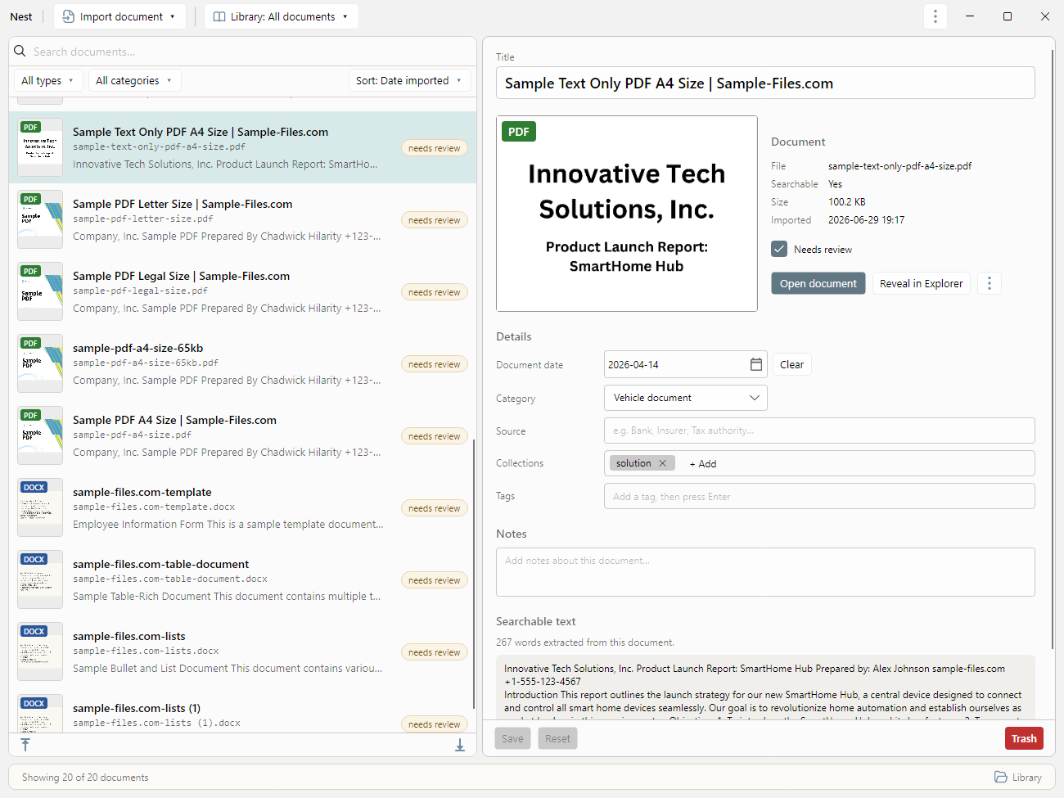The width and height of the screenshot is (1064, 798).
Task: Open the Import document dropdown
Action: (119, 16)
